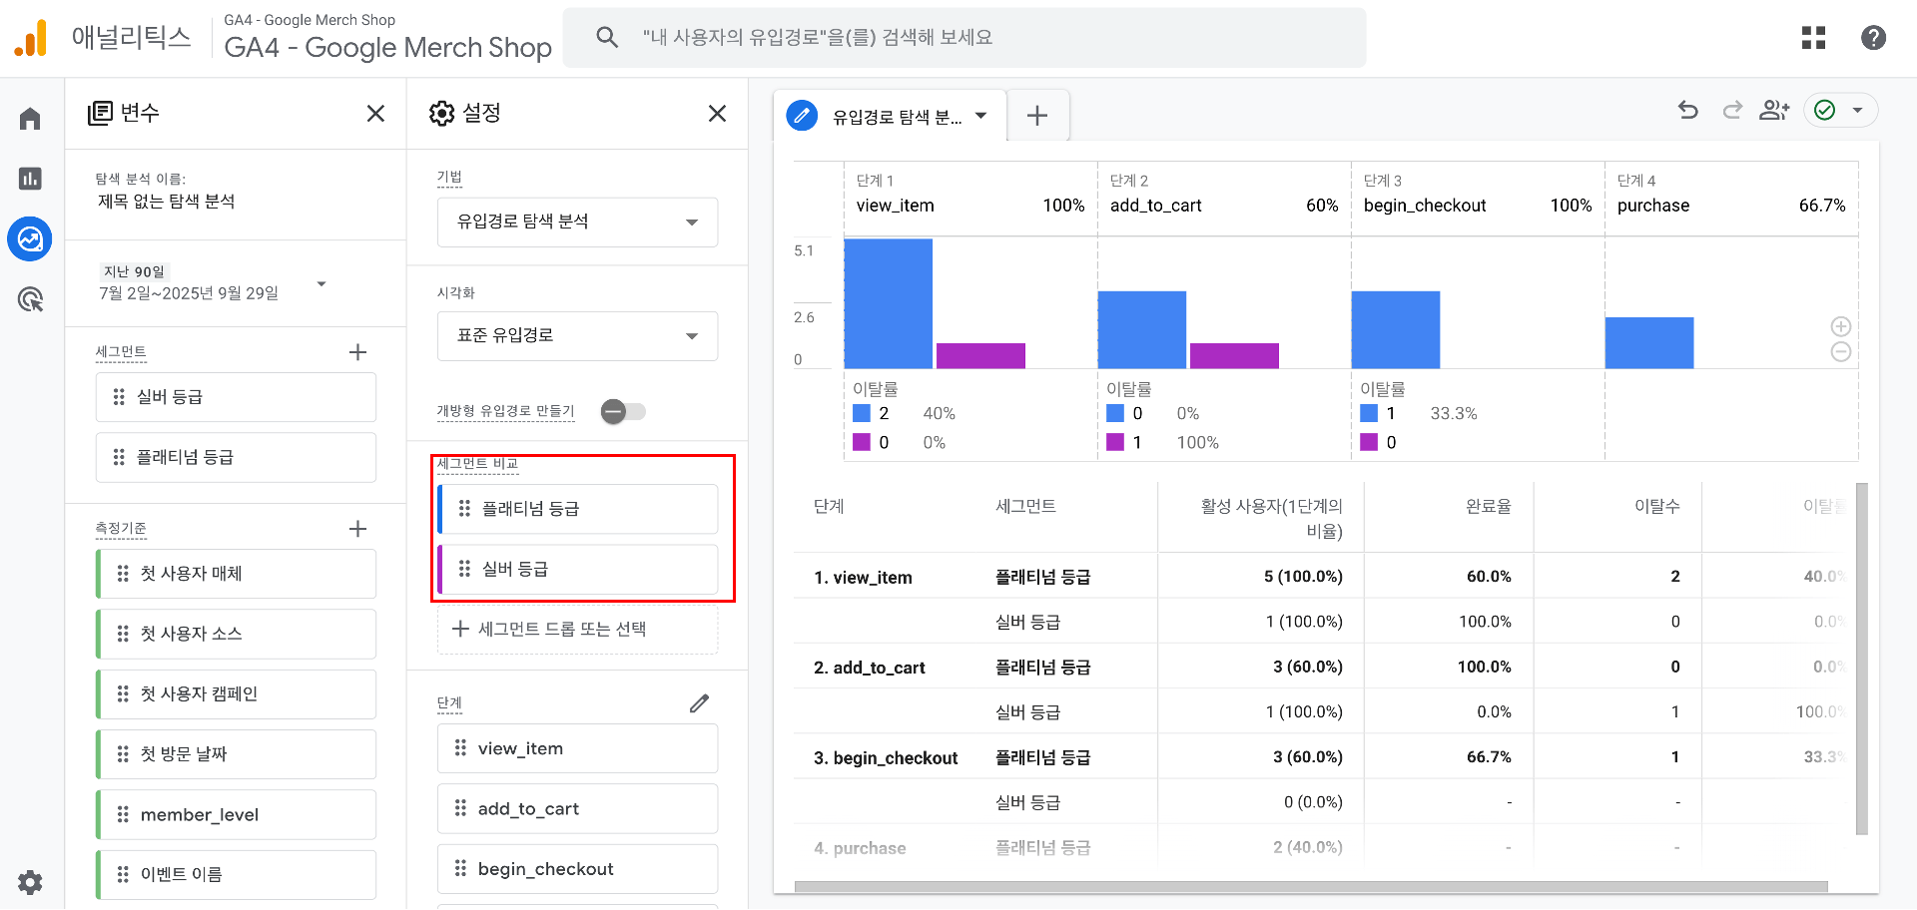1917x910 pixels.
Task: Add a new exploration tab with plus
Action: pyautogui.click(x=1037, y=115)
